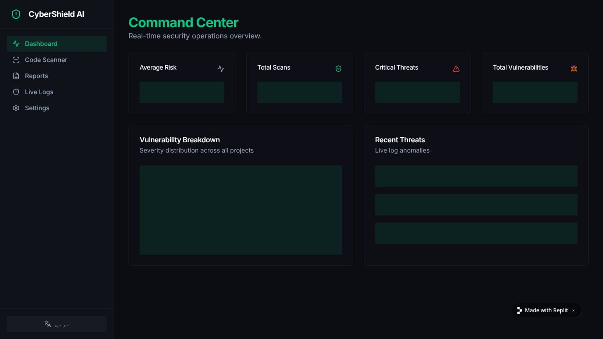Open the Reports section
The width and height of the screenshot is (603, 339).
57,76
